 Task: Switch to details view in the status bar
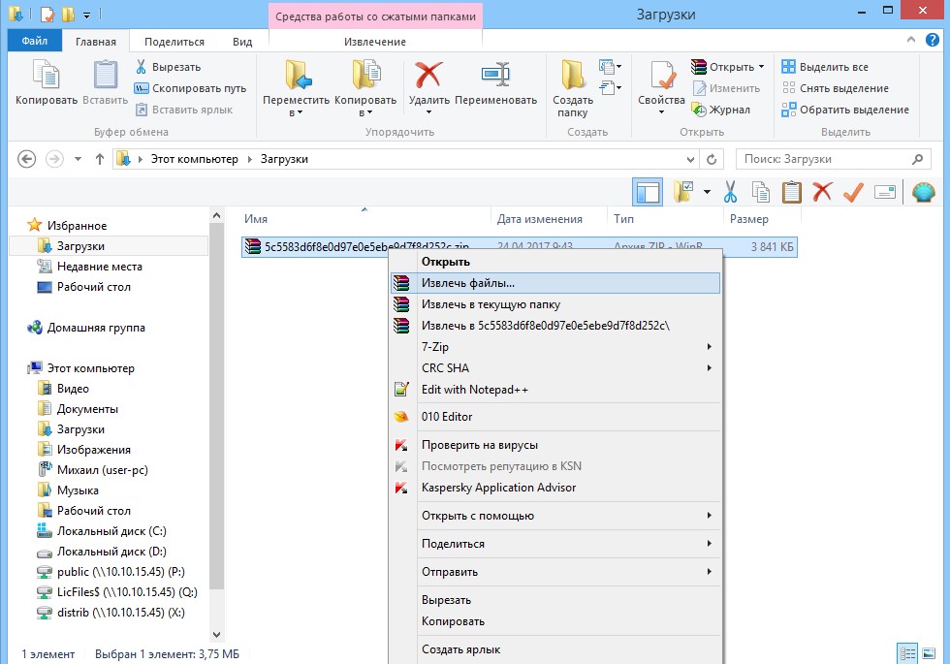(907, 653)
